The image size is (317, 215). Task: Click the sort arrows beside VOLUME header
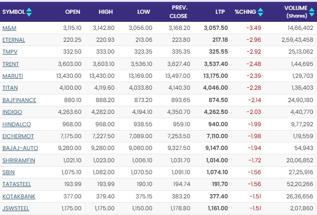[x=311, y=11]
